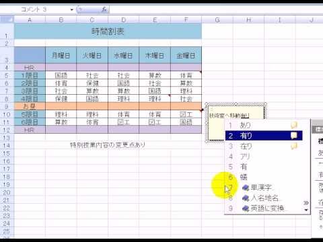323x242 pixels.
Task: Select the 木曜日 header cell
Action: coord(155,55)
